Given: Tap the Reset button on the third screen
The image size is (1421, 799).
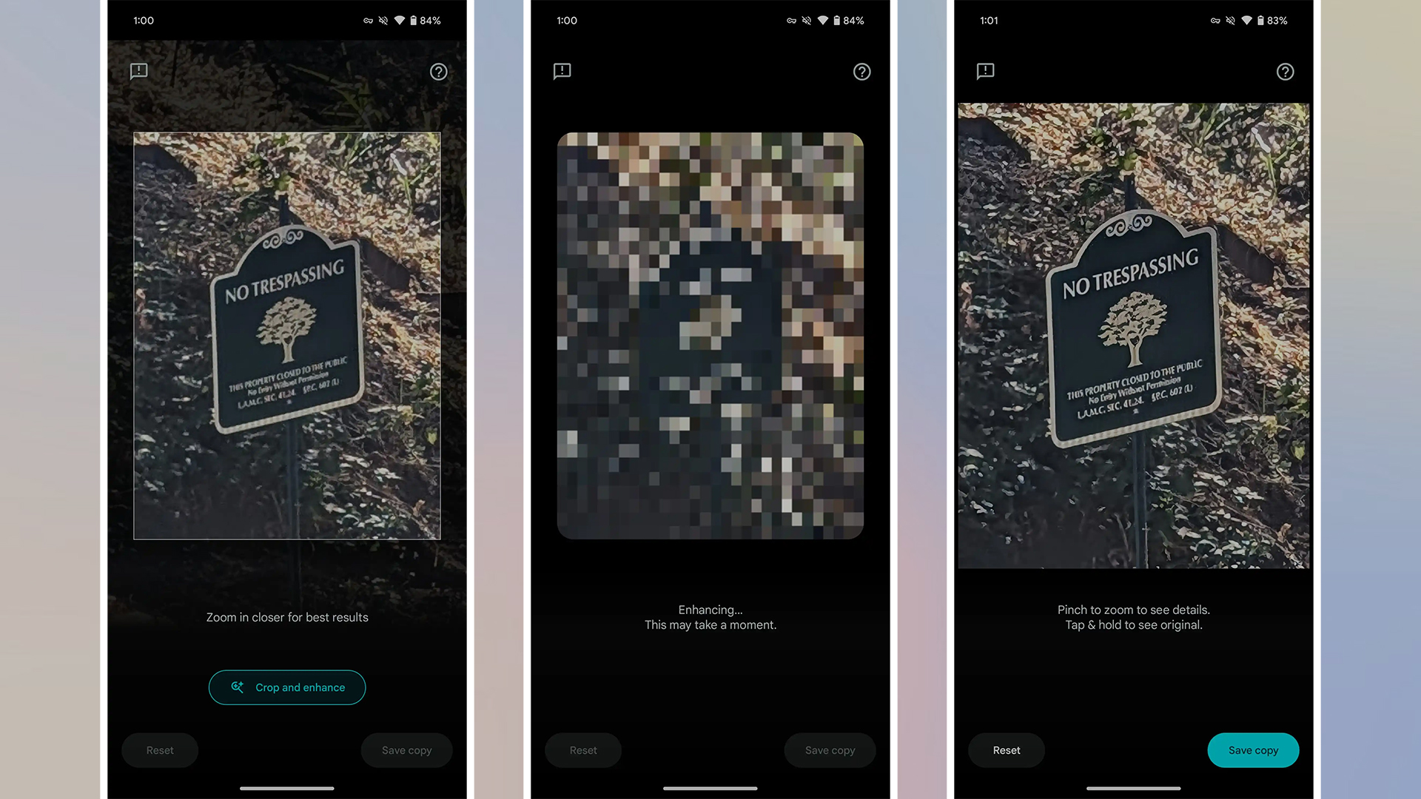Looking at the screenshot, I should [1007, 749].
